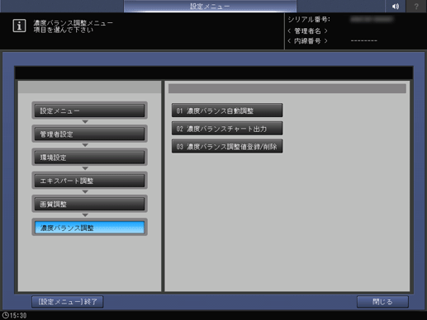427x320 pixels.
Task: Open help with question mark icon
Action: click(416, 6)
